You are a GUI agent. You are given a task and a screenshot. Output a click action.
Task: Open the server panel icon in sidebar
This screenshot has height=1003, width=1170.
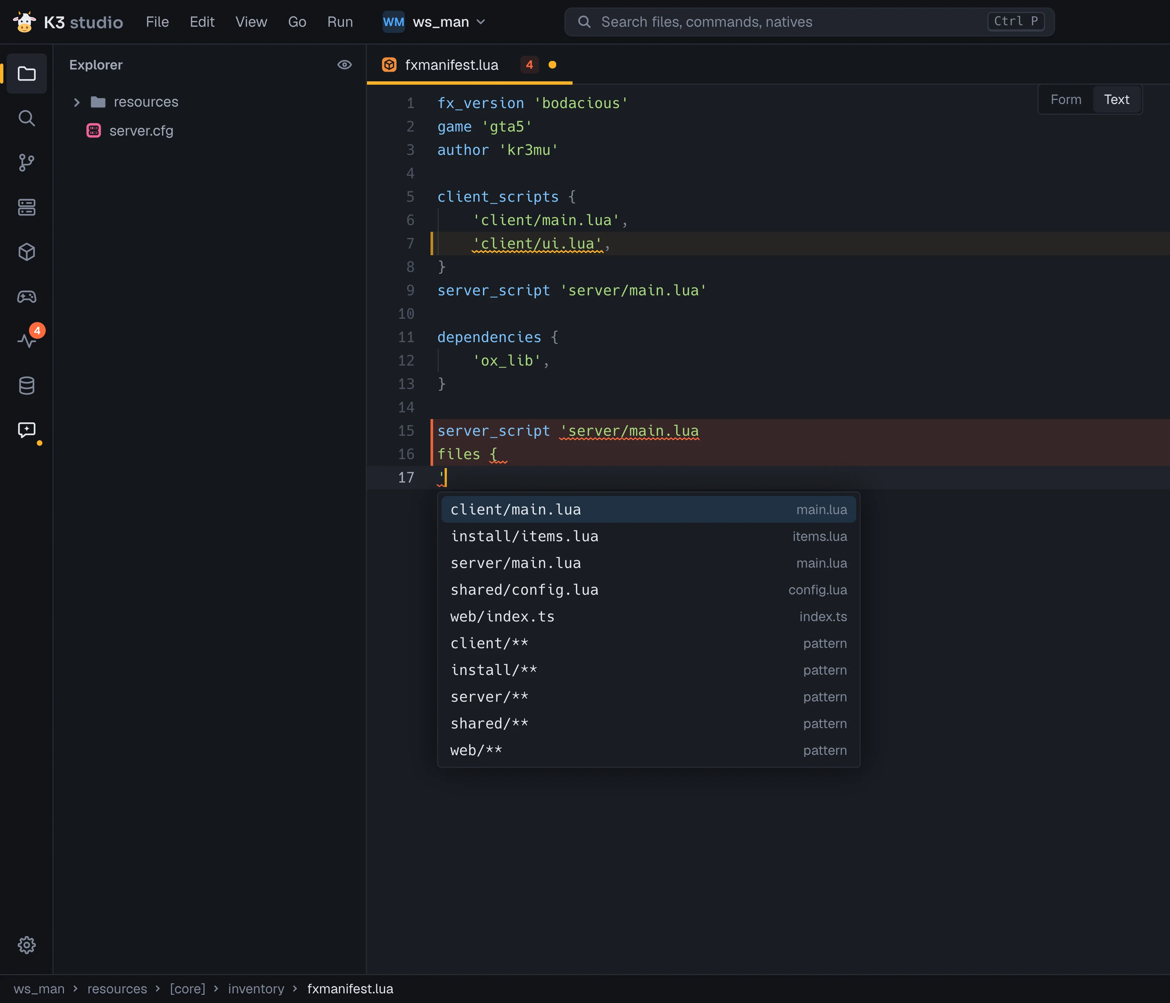coord(26,207)
